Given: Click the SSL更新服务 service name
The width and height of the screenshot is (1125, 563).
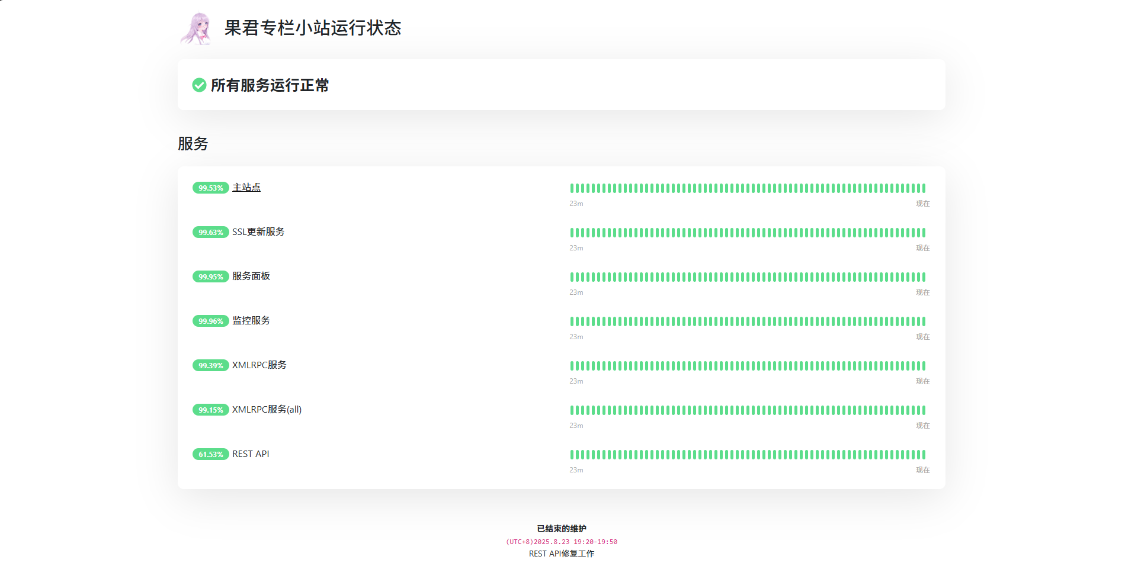Looking at the screenshot, I should pyautogui.click(x=258, y=232).
